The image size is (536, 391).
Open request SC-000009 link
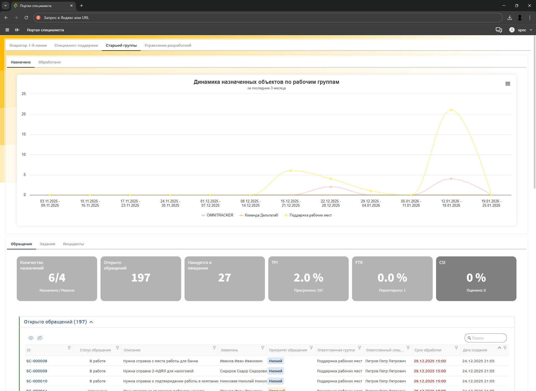tap(37, 371)
